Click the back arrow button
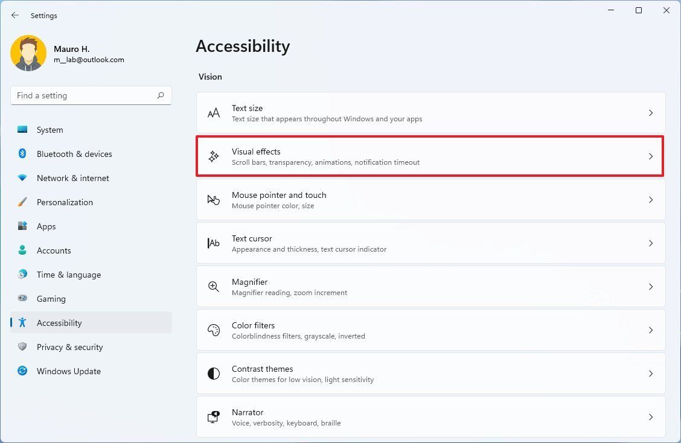681x443 pixels. click(14, 15)
